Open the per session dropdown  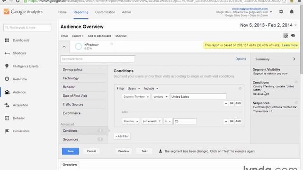(x=151, y=121)
